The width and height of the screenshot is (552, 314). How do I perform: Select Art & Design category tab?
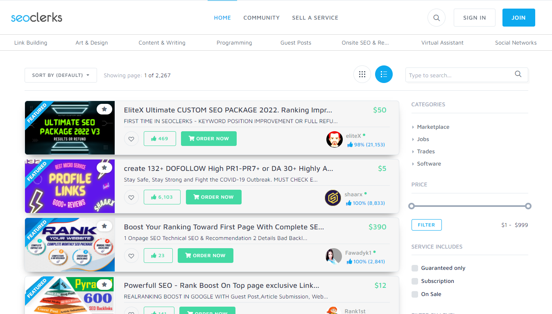92,43
